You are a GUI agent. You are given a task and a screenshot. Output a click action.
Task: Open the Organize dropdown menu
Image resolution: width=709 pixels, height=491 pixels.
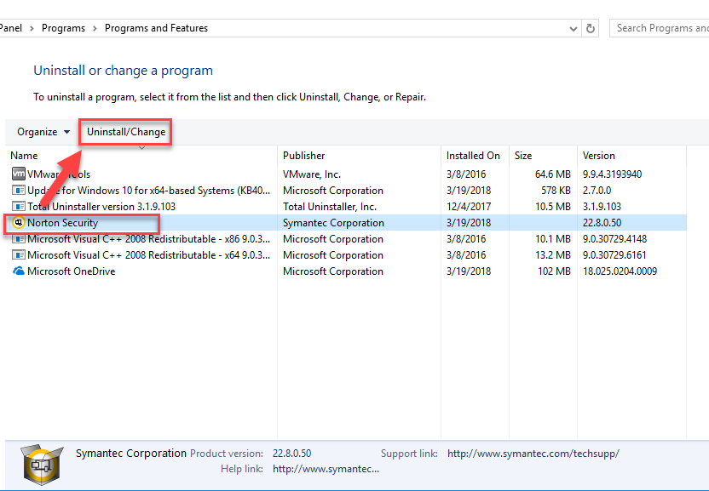pos(43,132)
